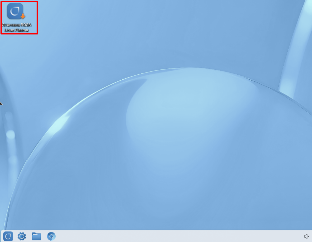Launch System Settings from the taskbar
The image size is (312, 242).
tap(22, 236)
